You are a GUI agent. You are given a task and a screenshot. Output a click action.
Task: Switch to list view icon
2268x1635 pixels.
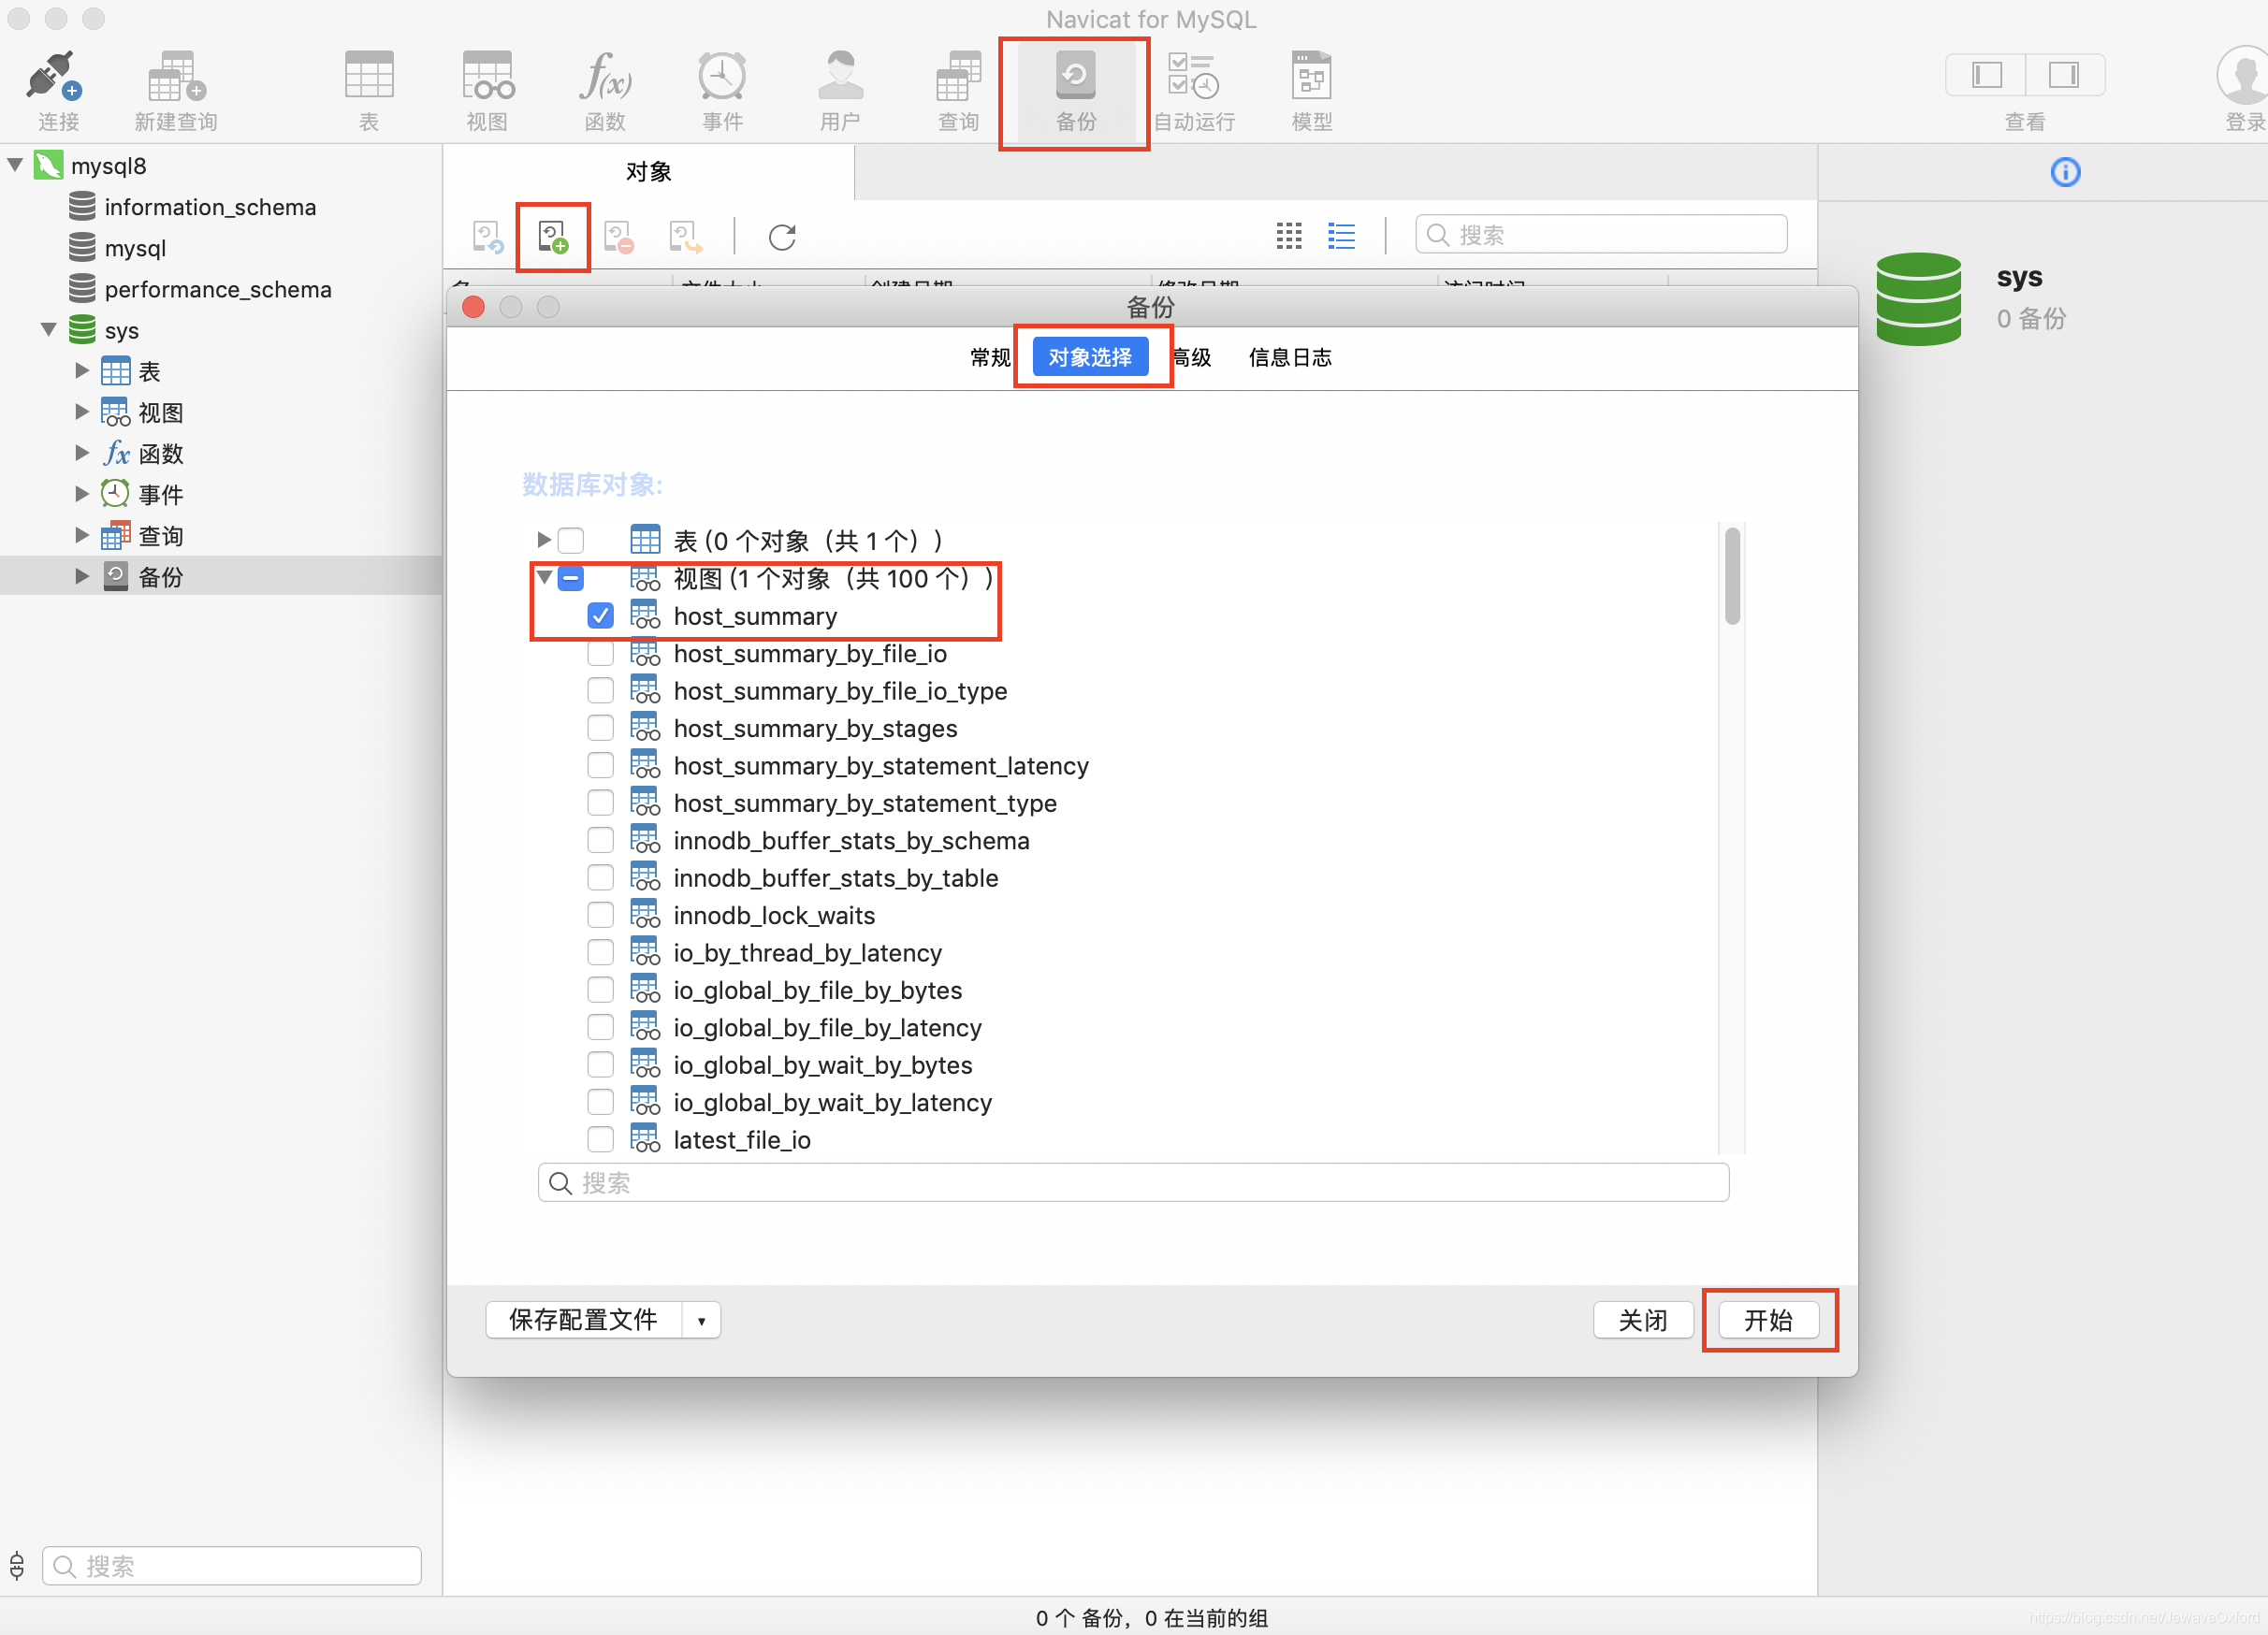pyautogui.click(x=1341, y=236)
